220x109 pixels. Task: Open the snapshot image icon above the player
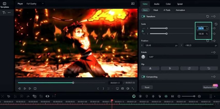click(x=133, y=4)
